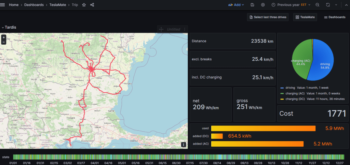Open the hamburger navigation menu
The height and width of the screenshot is (165, 350).
3,5
